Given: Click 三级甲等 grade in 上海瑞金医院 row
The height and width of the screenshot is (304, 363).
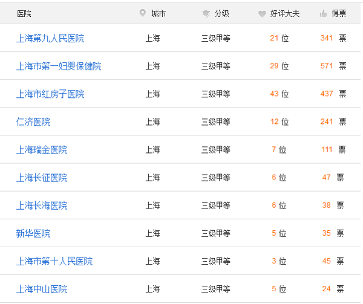Looking at the screenshot, I should pyautogui.click(x=216, y=150).
